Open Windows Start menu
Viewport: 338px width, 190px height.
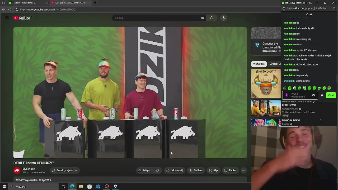(x=4, y=187)
